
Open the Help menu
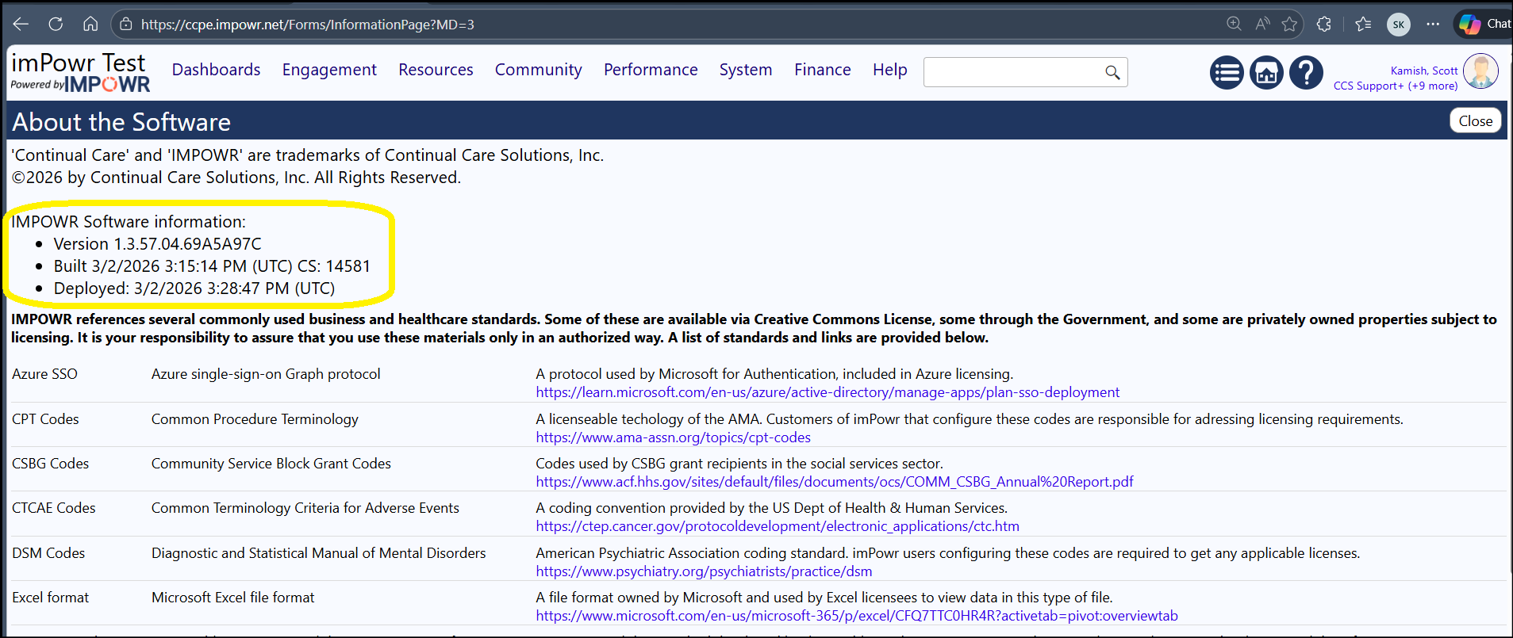point(890,70)
